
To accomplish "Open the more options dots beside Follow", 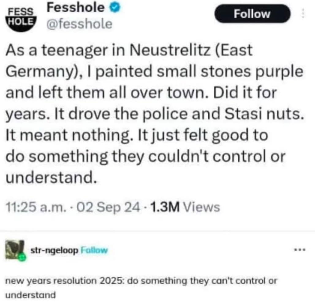I will coord(304,14).
